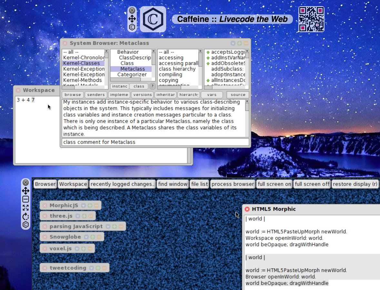
Task: Open the MorphicJS dropdown arrow
Action: point(83,205)
